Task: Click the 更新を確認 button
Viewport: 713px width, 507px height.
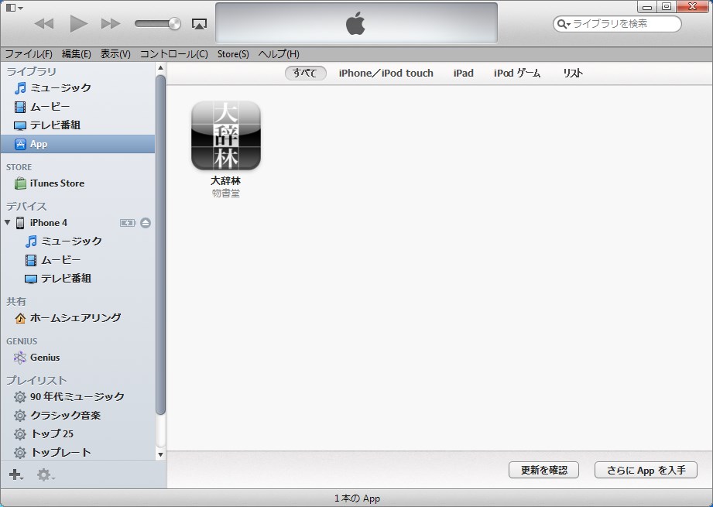Action: (543, 470)
